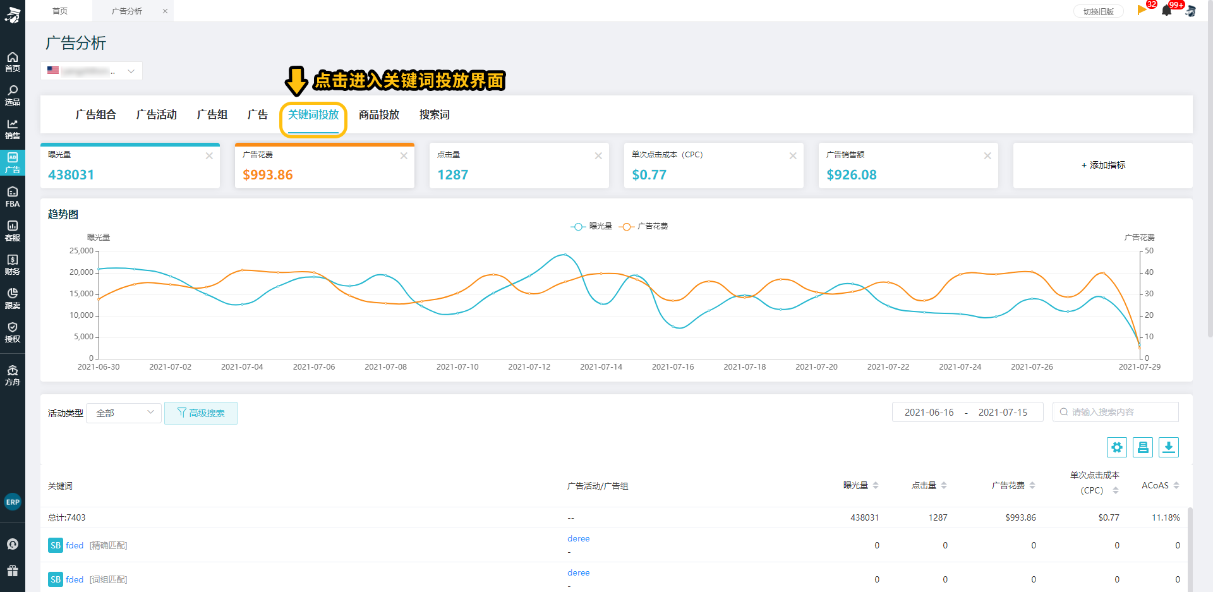Toggle the 广告花费 series in chart legend
Viewport: 1213px width, 592px height.
click(644, 226)
